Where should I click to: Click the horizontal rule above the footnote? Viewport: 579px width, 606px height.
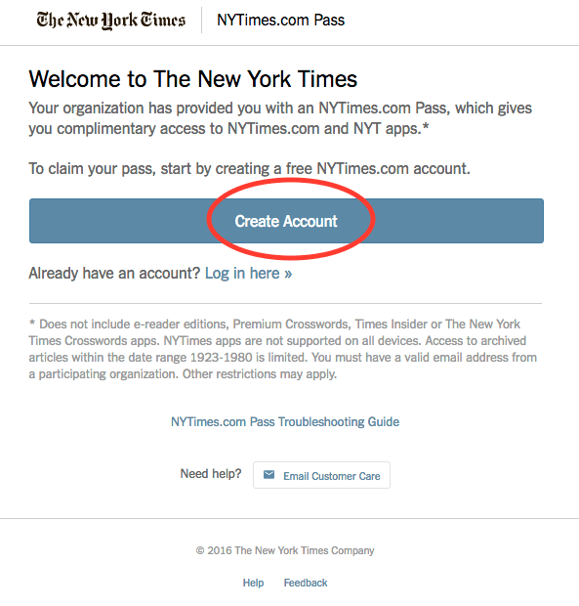pyautogui.click(x=286, y=304)
